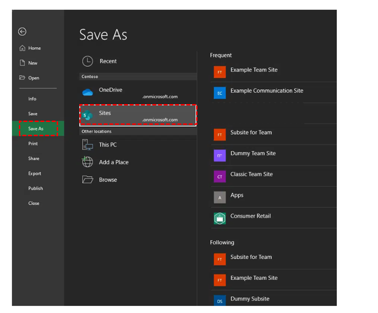Click the Open folder icon
Viewport: 378px width, 313px height.
pyautogui.click(x=22, y=78)
